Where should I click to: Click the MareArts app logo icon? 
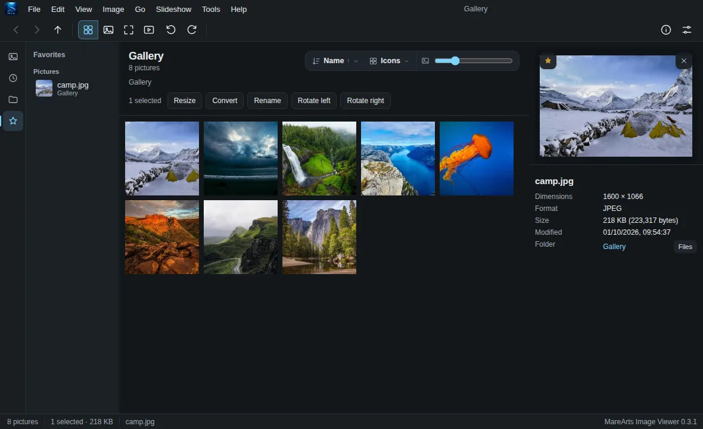tap(11, 9)
